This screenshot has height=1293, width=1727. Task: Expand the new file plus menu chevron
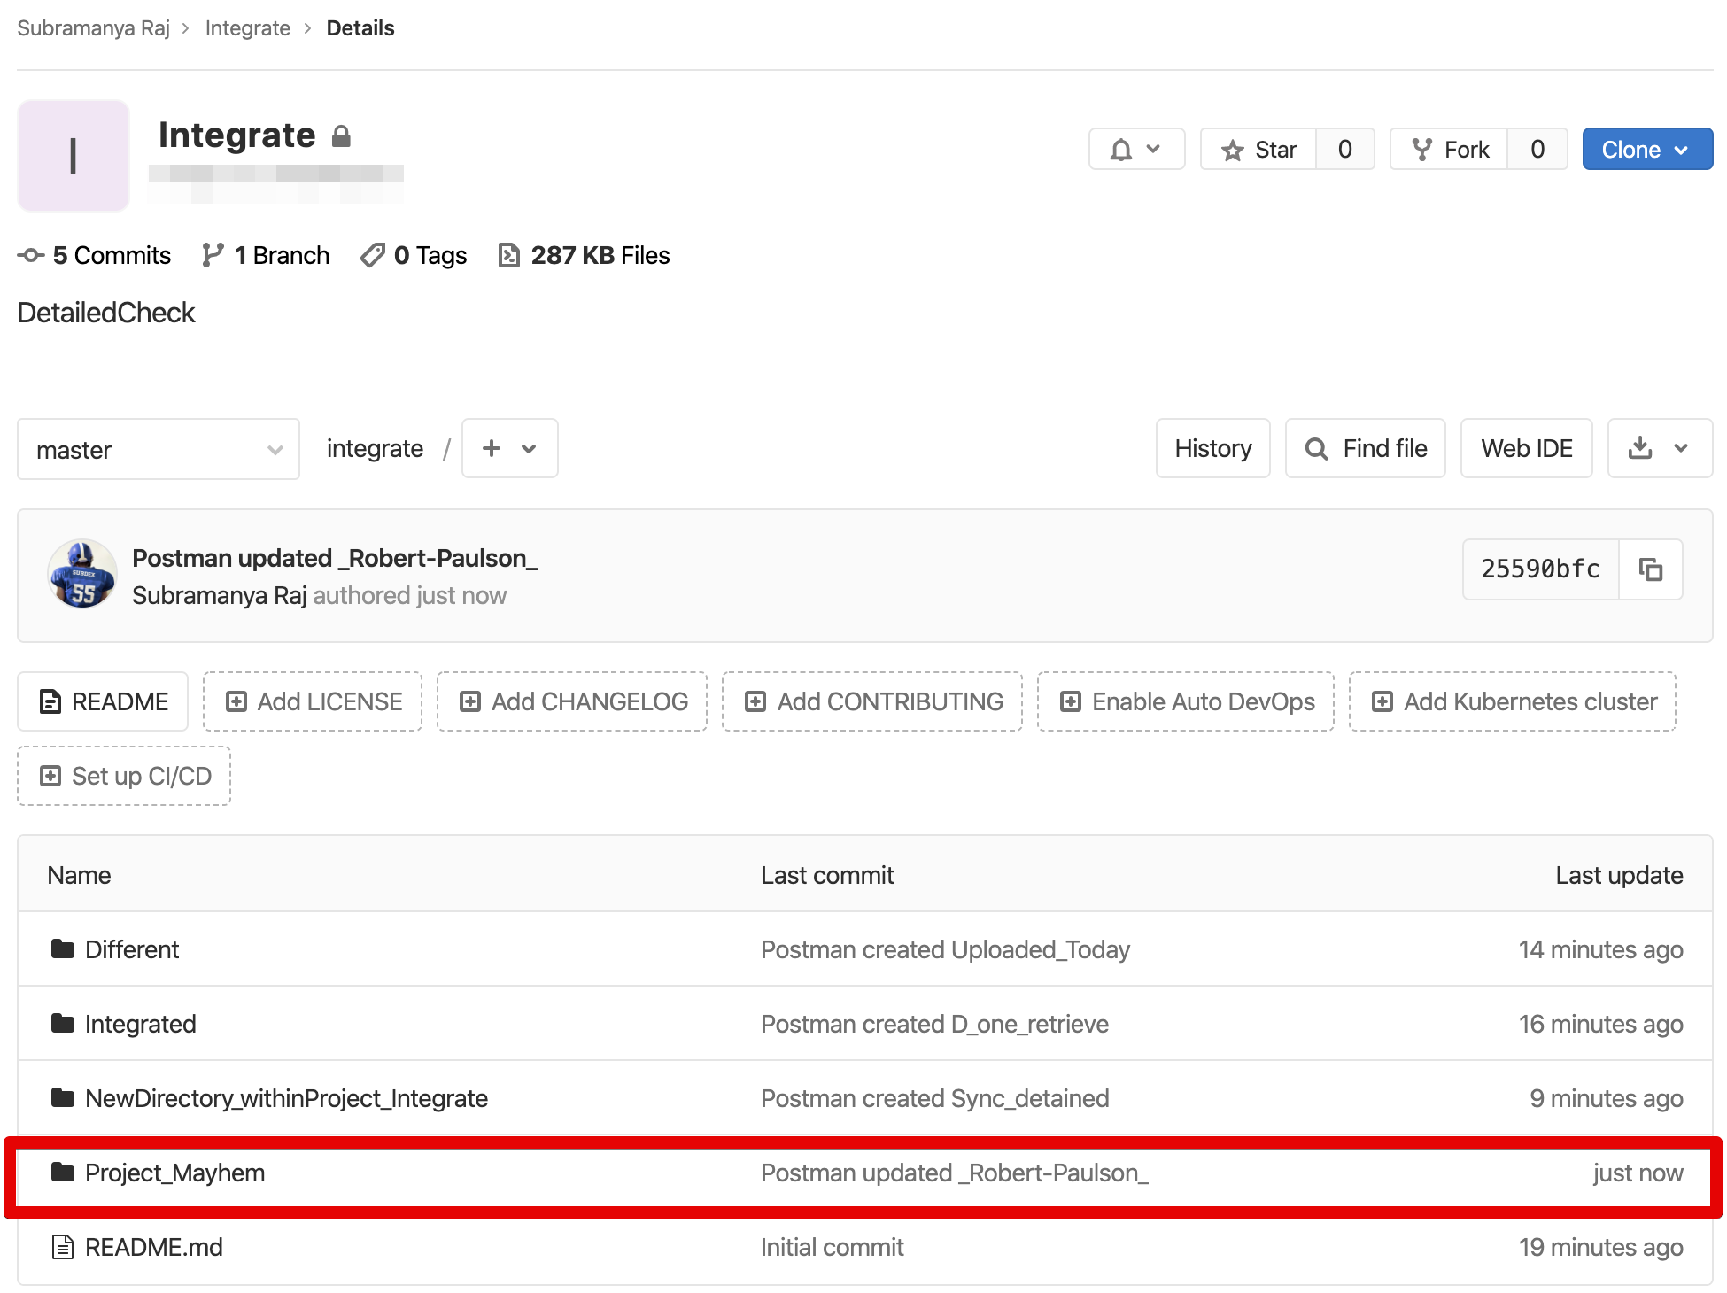(530, 448)
